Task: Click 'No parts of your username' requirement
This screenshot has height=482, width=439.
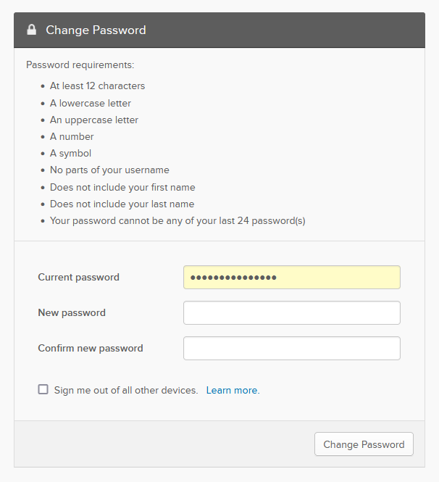Action: (x=109, y=170)
